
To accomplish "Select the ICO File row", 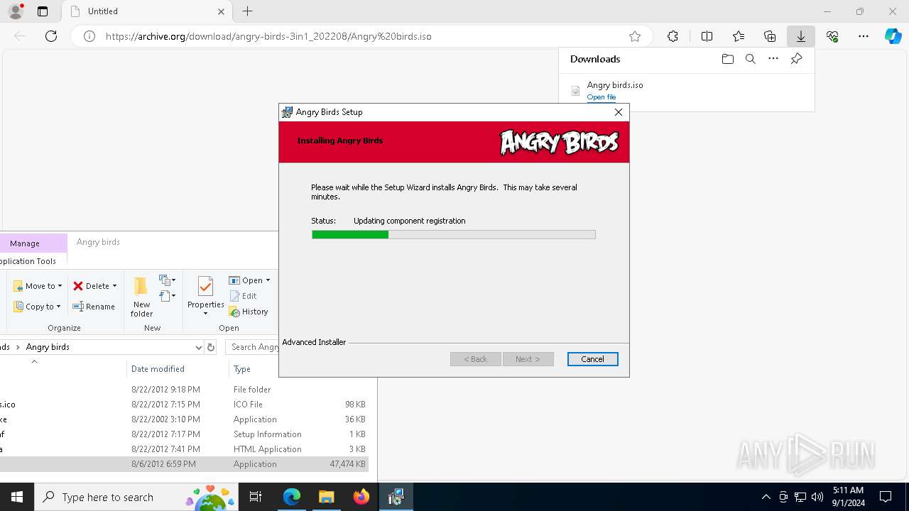I will pos(184,405).
